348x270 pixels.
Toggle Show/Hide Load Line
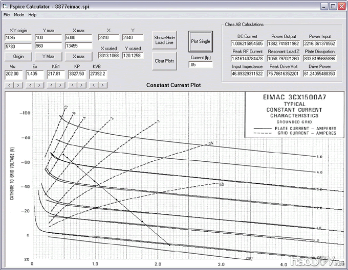pos(164,41)
